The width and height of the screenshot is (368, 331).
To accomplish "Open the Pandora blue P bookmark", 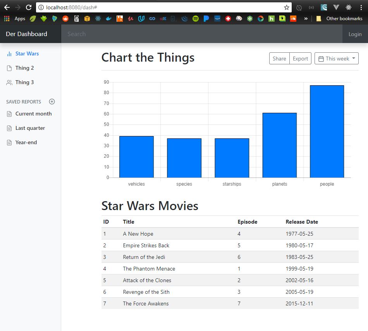I will (206, 19).
